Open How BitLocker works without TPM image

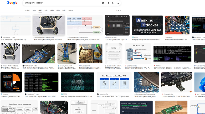[114, 82]
